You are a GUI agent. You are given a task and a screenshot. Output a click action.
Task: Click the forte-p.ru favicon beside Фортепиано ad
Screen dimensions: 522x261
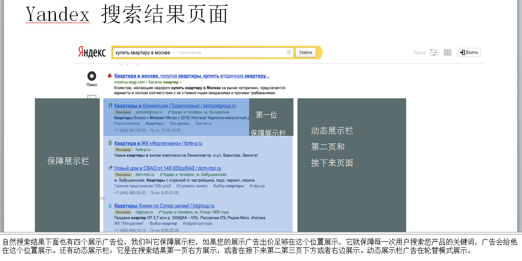[110, 143]
